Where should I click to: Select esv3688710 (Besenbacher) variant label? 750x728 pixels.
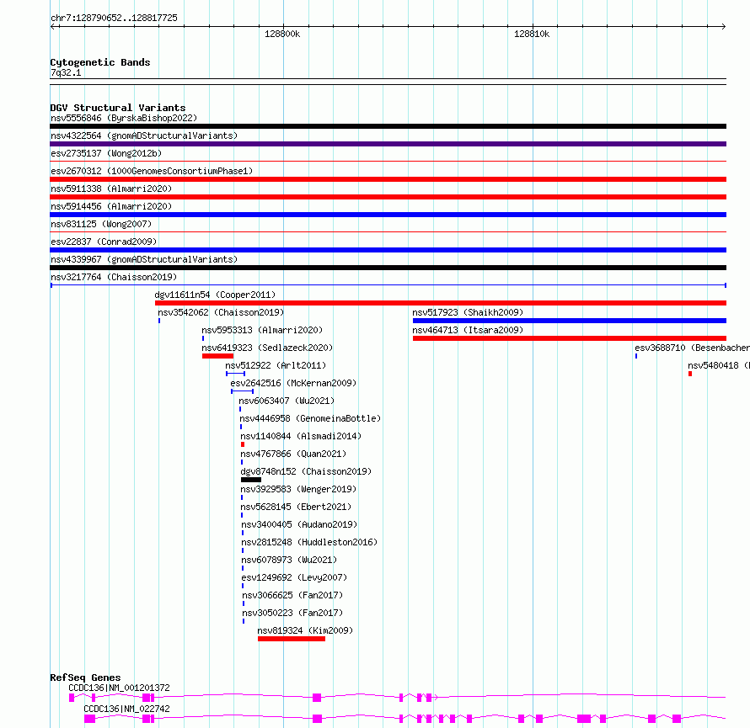[692, 348]
